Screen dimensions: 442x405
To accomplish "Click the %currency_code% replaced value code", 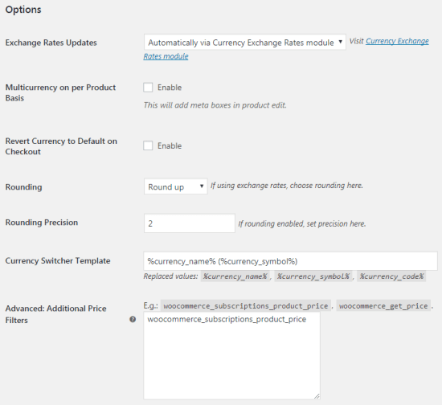I will (391, 276).
